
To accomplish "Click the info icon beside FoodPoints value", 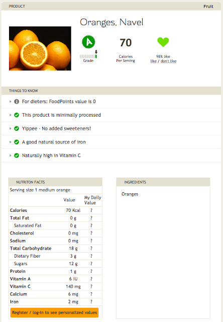I will tap(17, 102).
